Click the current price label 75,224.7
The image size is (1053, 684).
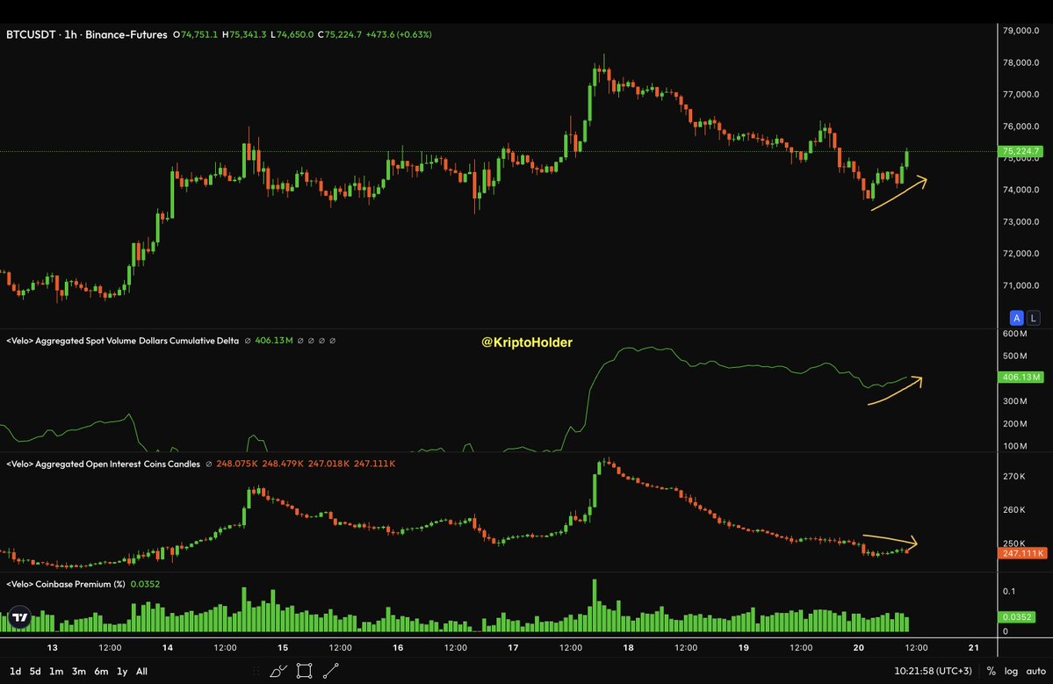tap(1021, 151)
